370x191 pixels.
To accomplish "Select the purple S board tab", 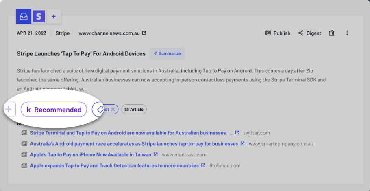I will click(x=39, y=17).
